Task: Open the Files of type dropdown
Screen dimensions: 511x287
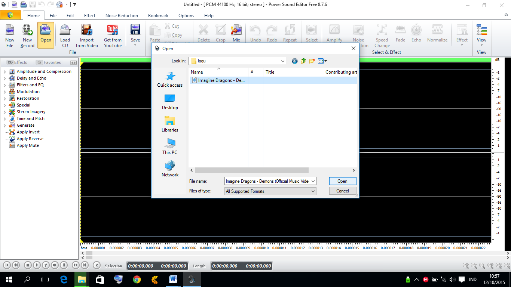Action: click(313, 191)
